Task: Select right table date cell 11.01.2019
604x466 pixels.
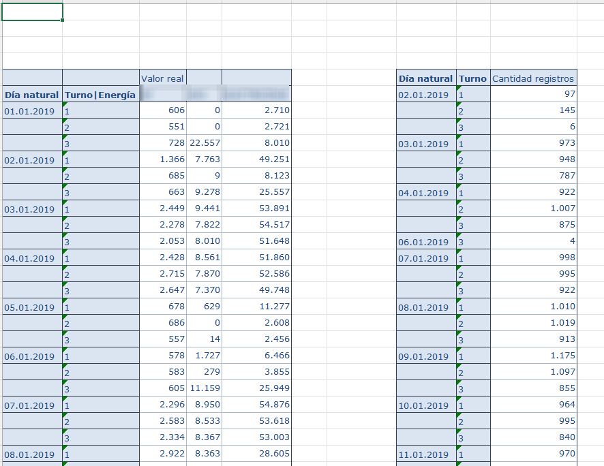Action: (x=427, y=454)
